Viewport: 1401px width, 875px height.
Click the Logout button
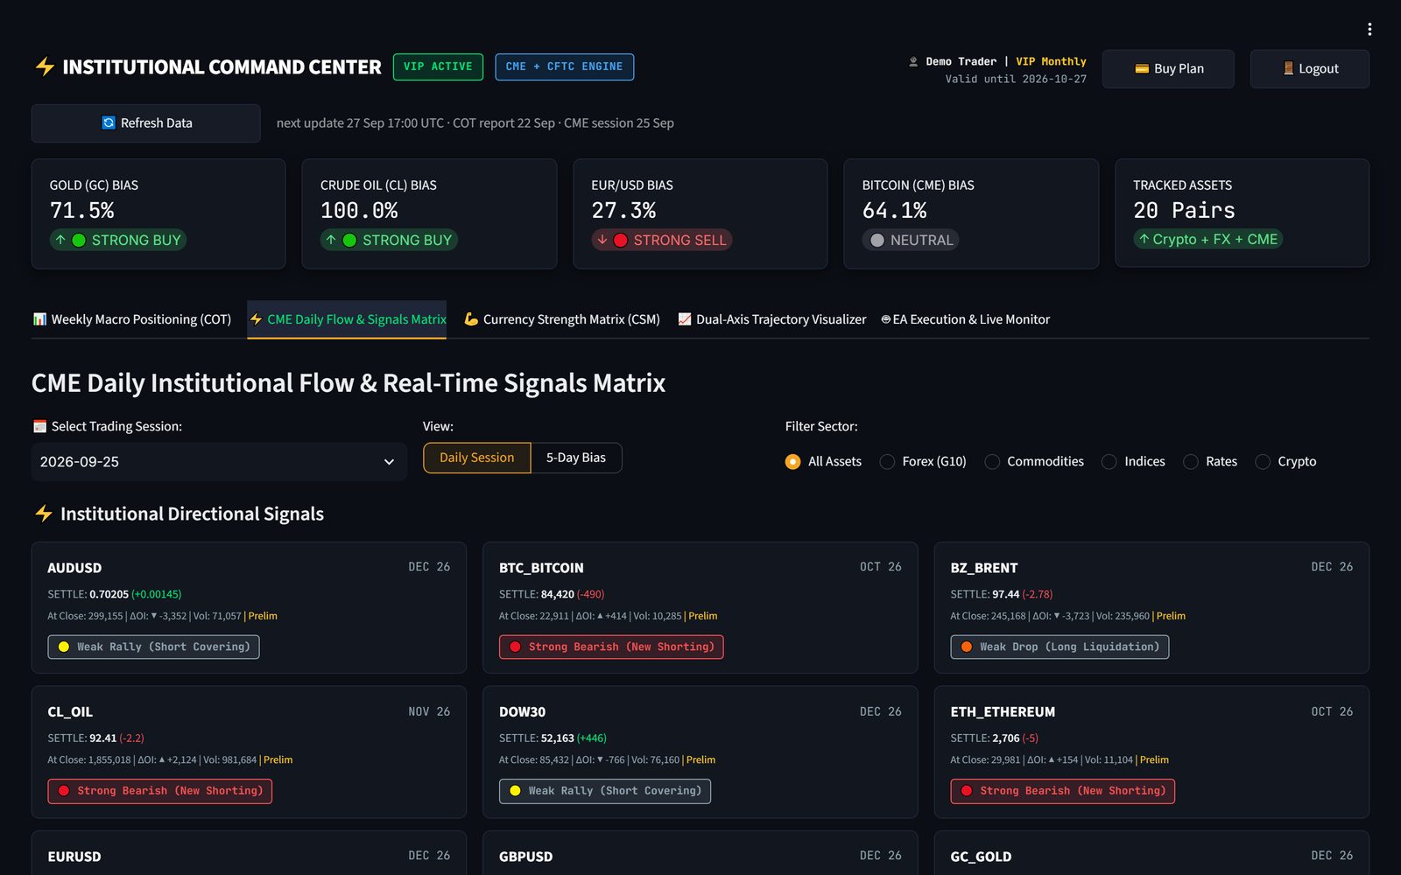1310,68
